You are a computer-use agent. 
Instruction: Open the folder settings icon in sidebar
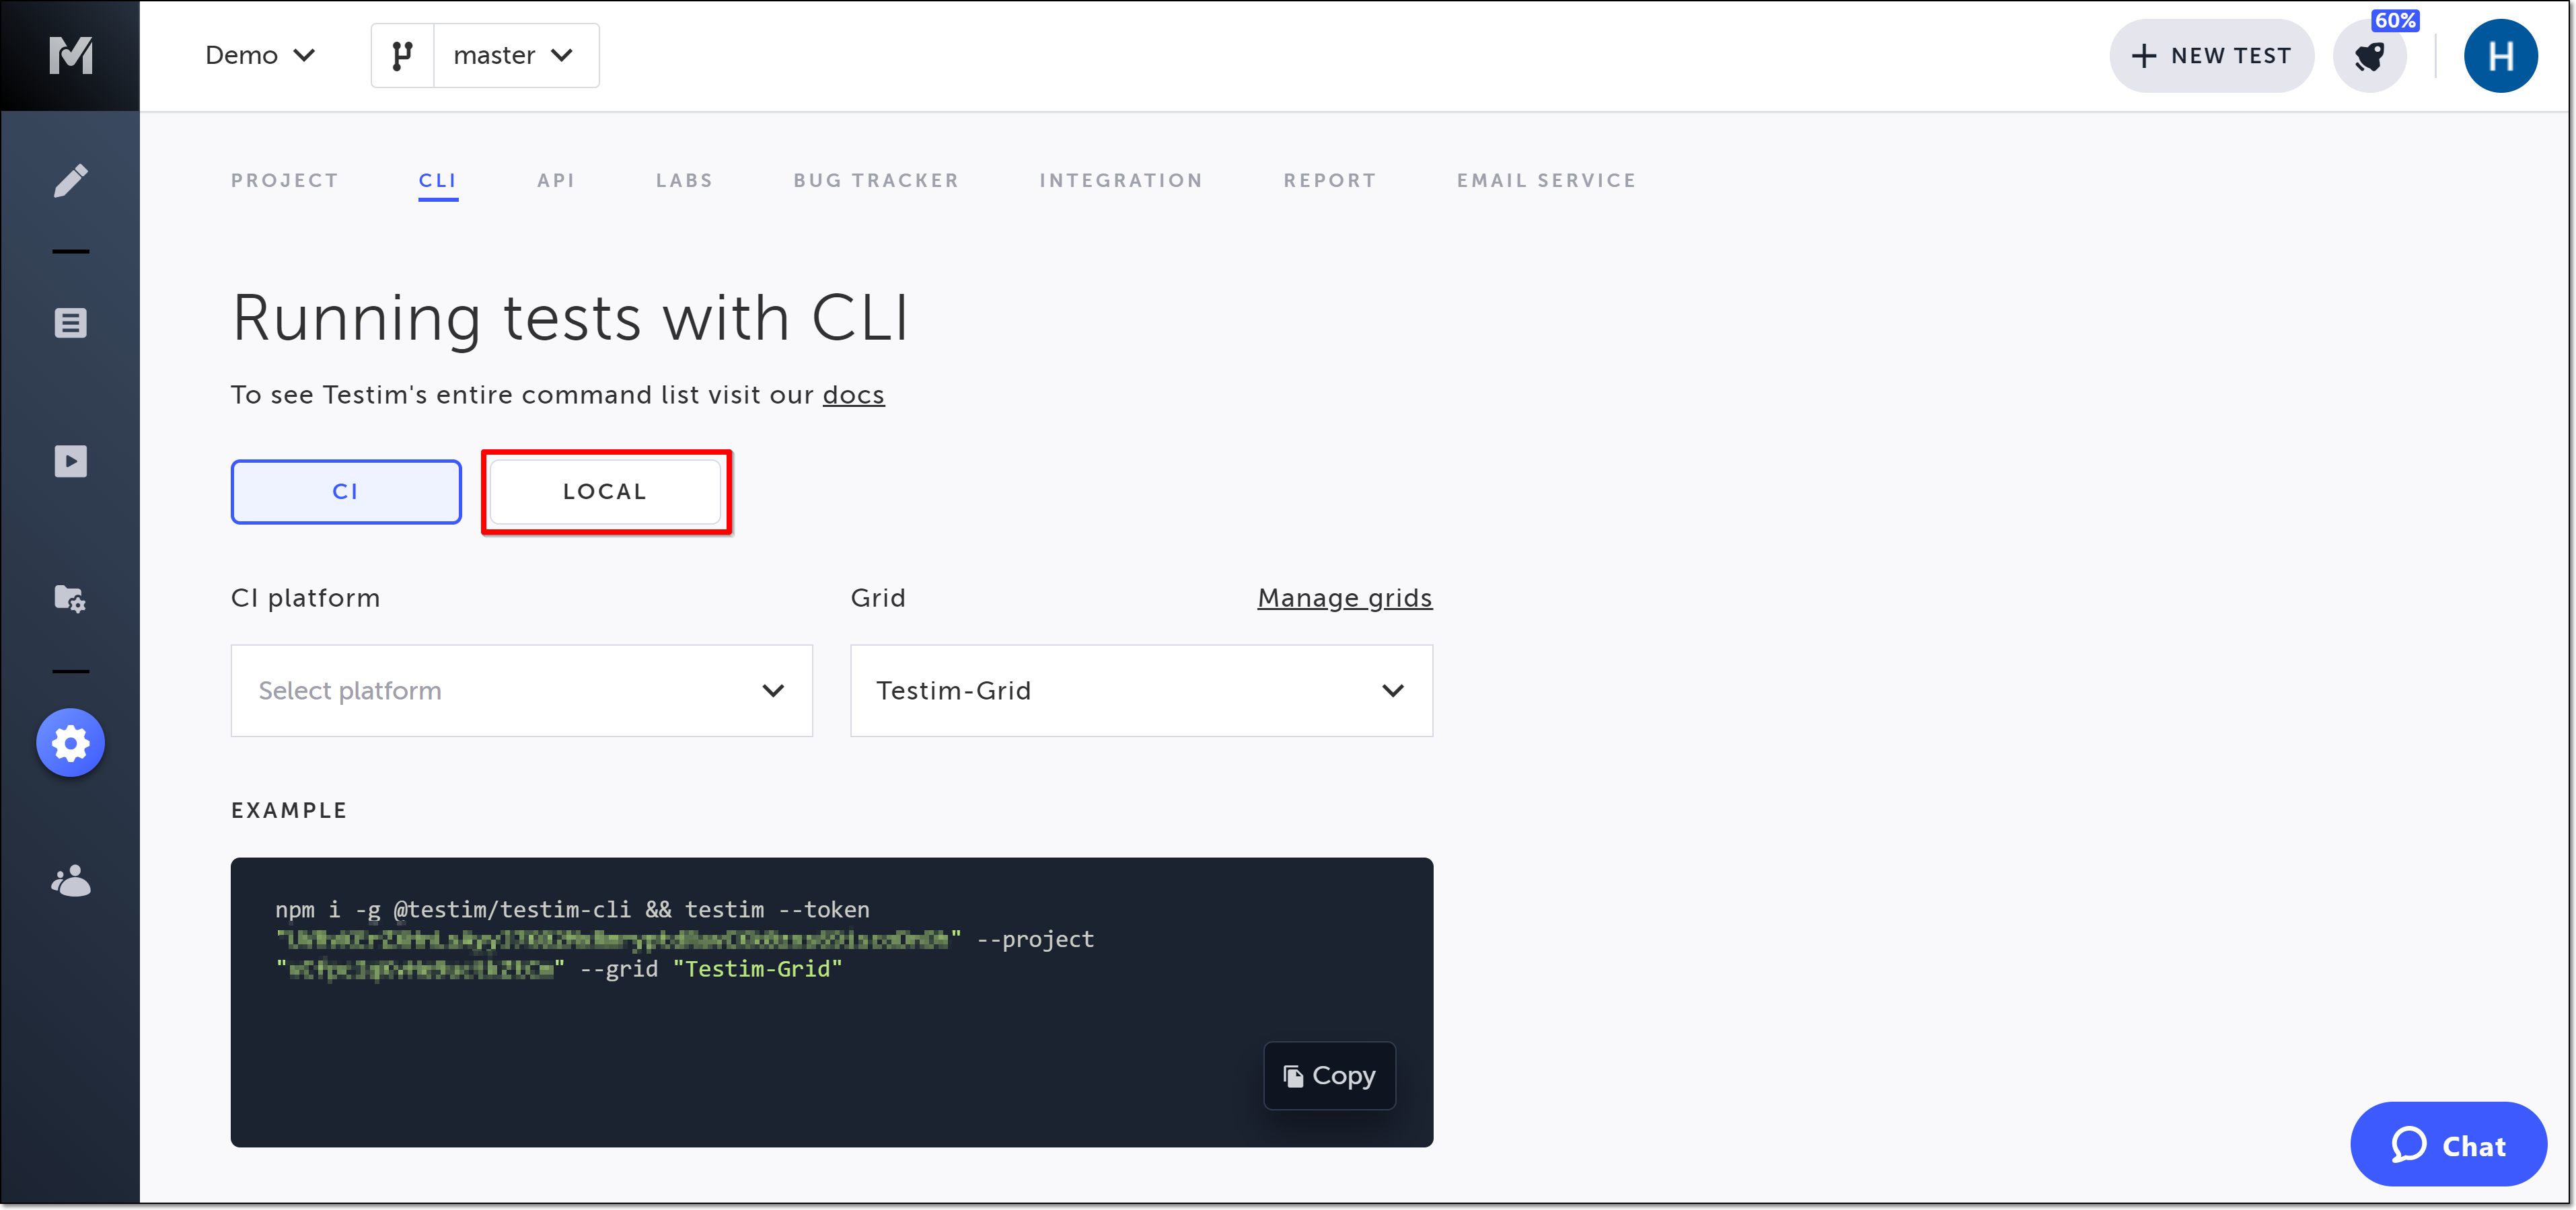point(70,598)
